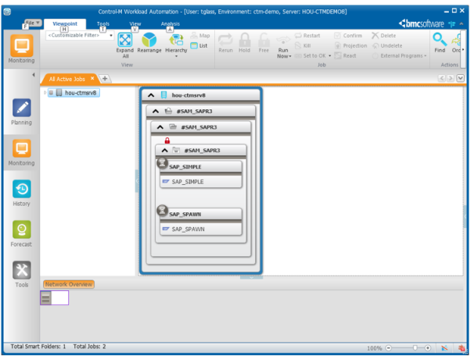
Task: Click the tab list dropdown arrow
Action: (460, 78)
